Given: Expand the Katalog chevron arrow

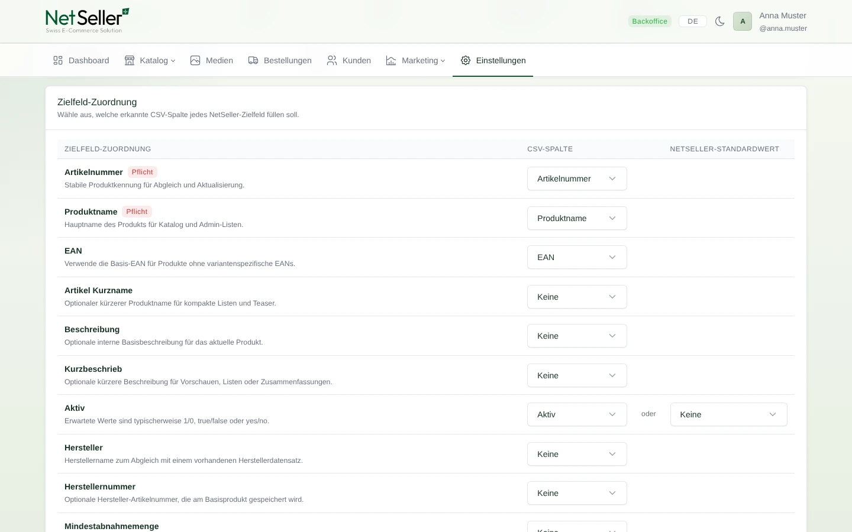Looking at the screenshot, I should tap(173, 61).
